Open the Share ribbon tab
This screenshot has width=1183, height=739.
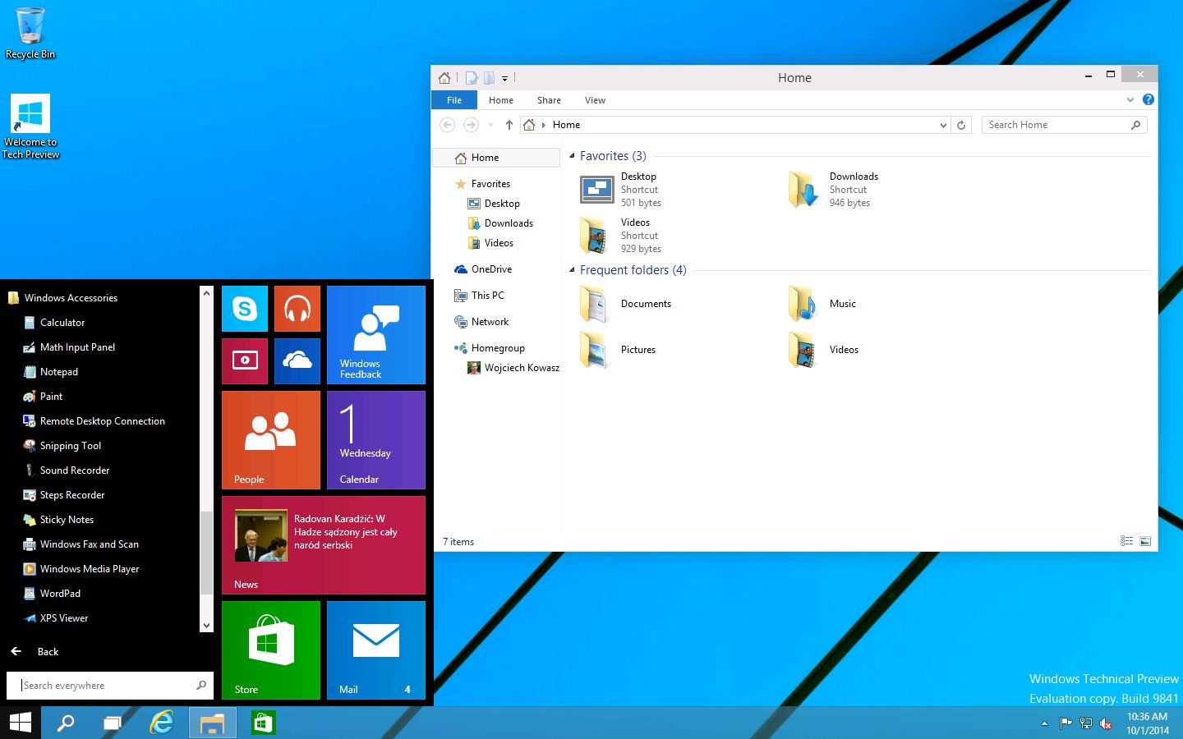coord(549,100)
